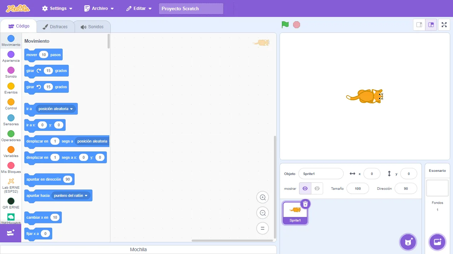Click the Dirección value field

[x=406, y=188]
